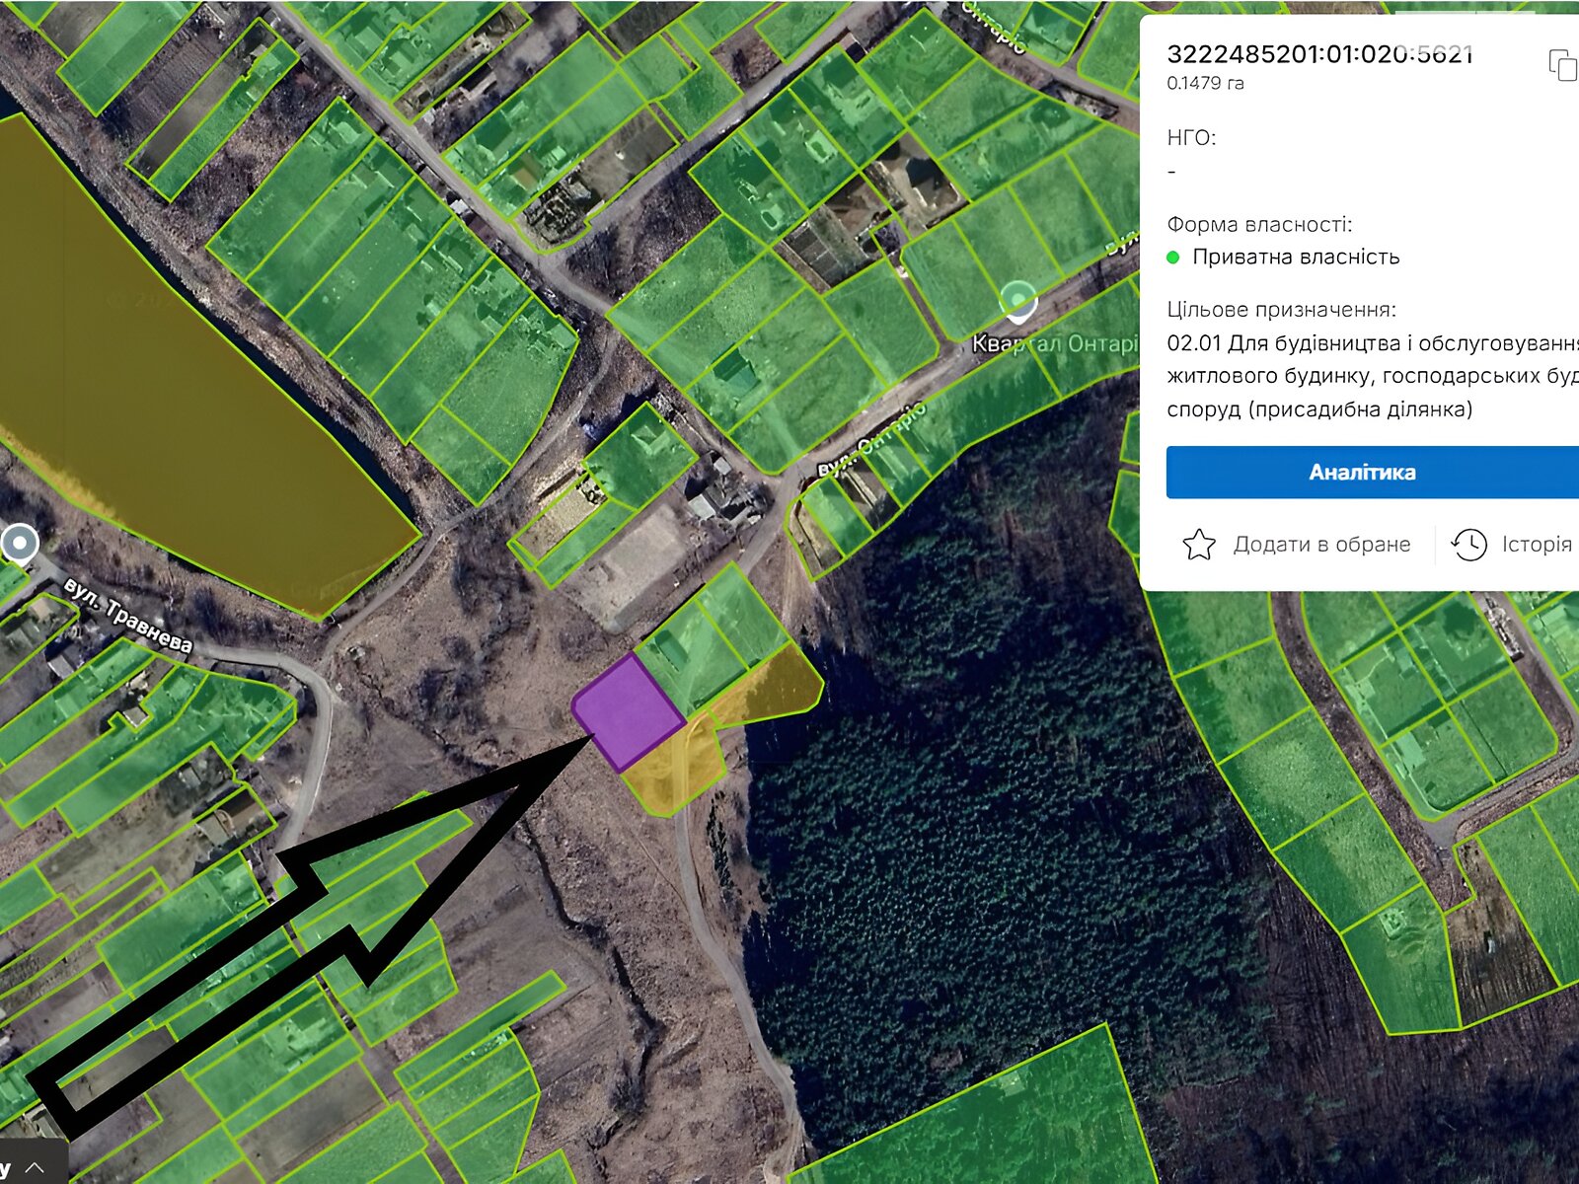Image resolution: width=1579 pixels, height=1184 pixels.
Task: Copy the cadastral number with copy icon
Action: coord(1562,65)
